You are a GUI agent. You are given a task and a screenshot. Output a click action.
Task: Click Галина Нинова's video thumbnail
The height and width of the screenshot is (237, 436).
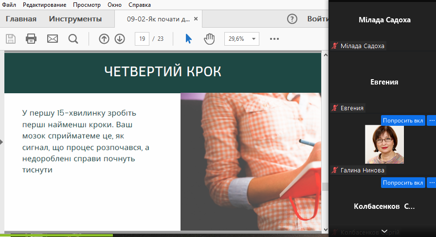point(384,145)
